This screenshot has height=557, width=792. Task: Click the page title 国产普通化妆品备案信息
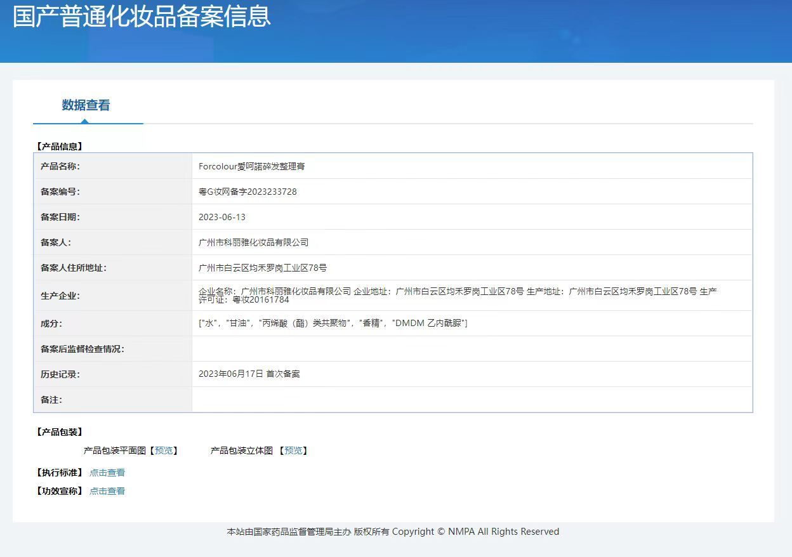[x=142, y=16]
